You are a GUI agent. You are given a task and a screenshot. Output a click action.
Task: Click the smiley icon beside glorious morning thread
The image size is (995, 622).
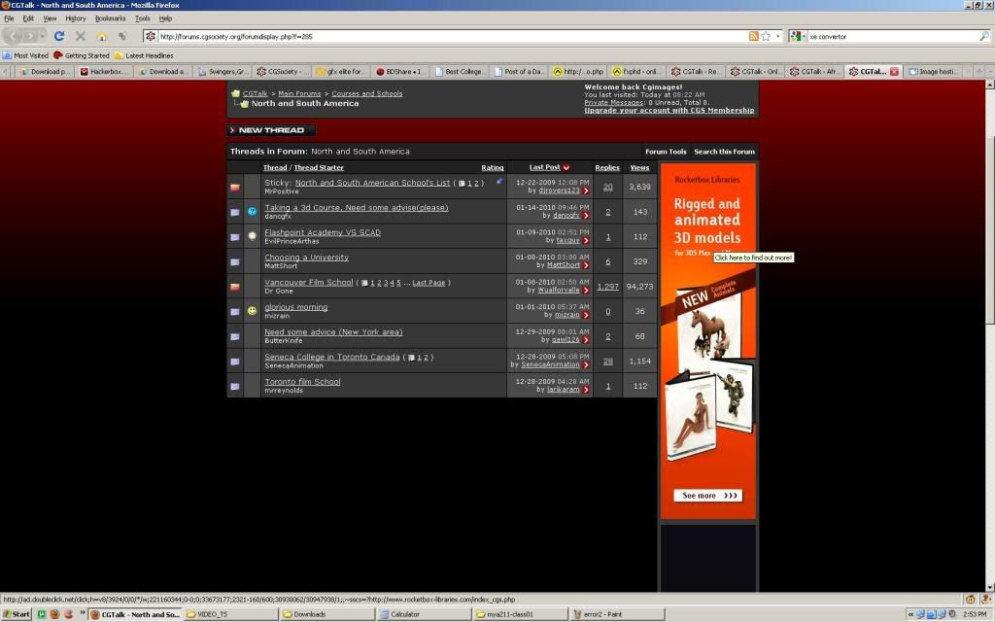tap(253, 311)
